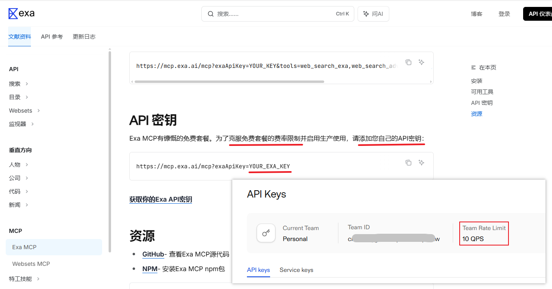The image size is (552, 289).
Task: Click the AI sparkle icon on first code block
Action: 421,62
